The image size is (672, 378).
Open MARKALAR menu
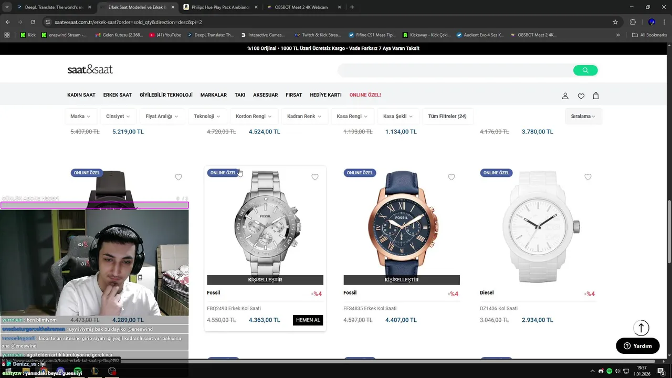coord(214,95)
